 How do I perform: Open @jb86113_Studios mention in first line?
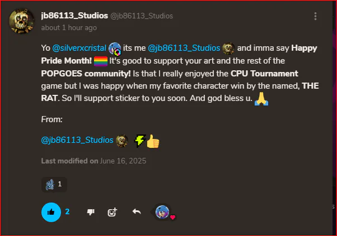tap(184, 48)
